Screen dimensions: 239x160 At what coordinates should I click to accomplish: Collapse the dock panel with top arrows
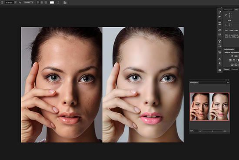222,7
